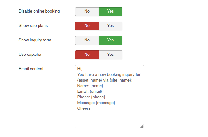Click the Use captcha label
208x137 pixels.
(x=30, y=55)
